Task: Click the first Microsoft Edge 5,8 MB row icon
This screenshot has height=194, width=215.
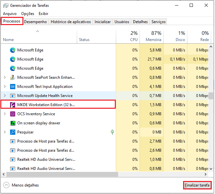Action: point(13,50)
